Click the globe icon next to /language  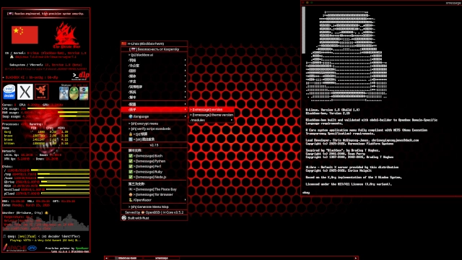click(131, 116)
